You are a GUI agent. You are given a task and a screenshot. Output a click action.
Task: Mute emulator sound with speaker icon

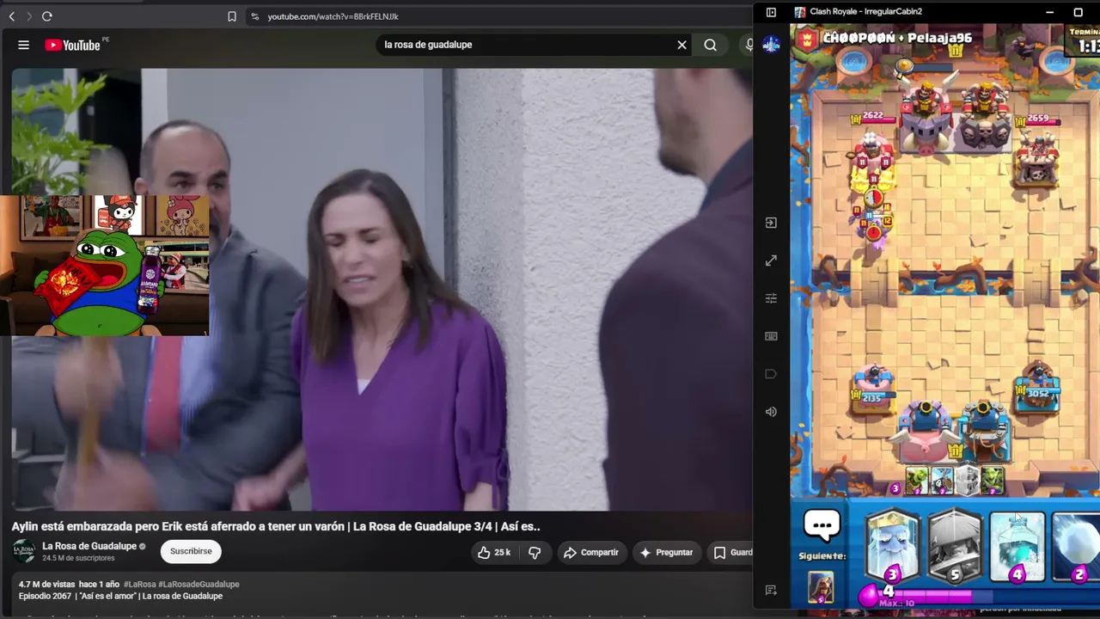pyautogui.click(x=771, y=412)
